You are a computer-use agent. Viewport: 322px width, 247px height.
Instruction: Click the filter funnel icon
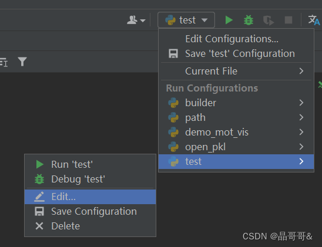pyautogui.click(x=22, y=62)
